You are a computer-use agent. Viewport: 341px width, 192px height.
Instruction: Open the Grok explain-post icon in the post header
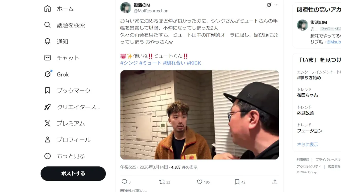[269, 5]
